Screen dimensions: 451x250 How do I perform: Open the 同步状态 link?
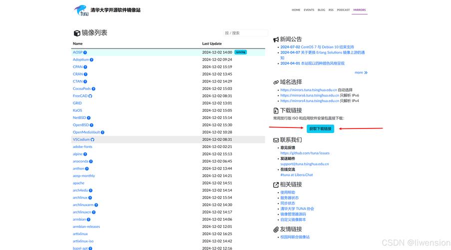tap(288, 203)
